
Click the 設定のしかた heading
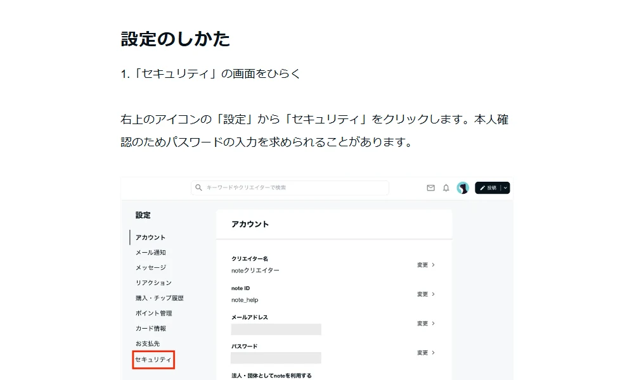(x=176, y=39)
